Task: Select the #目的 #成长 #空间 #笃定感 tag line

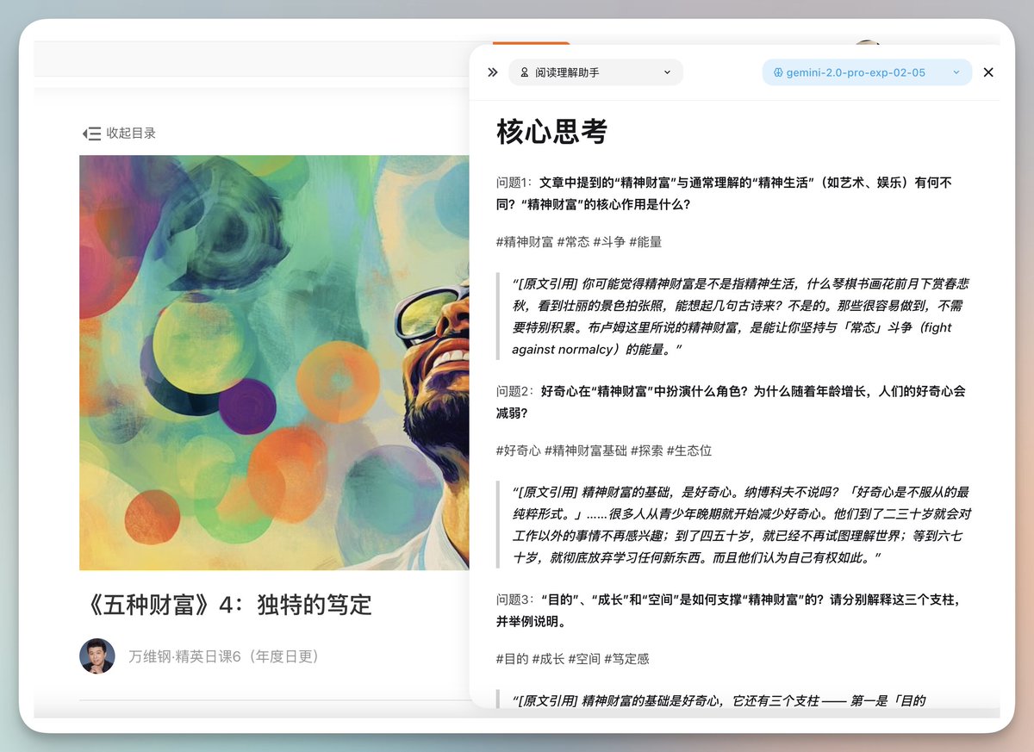Action: 573,659
